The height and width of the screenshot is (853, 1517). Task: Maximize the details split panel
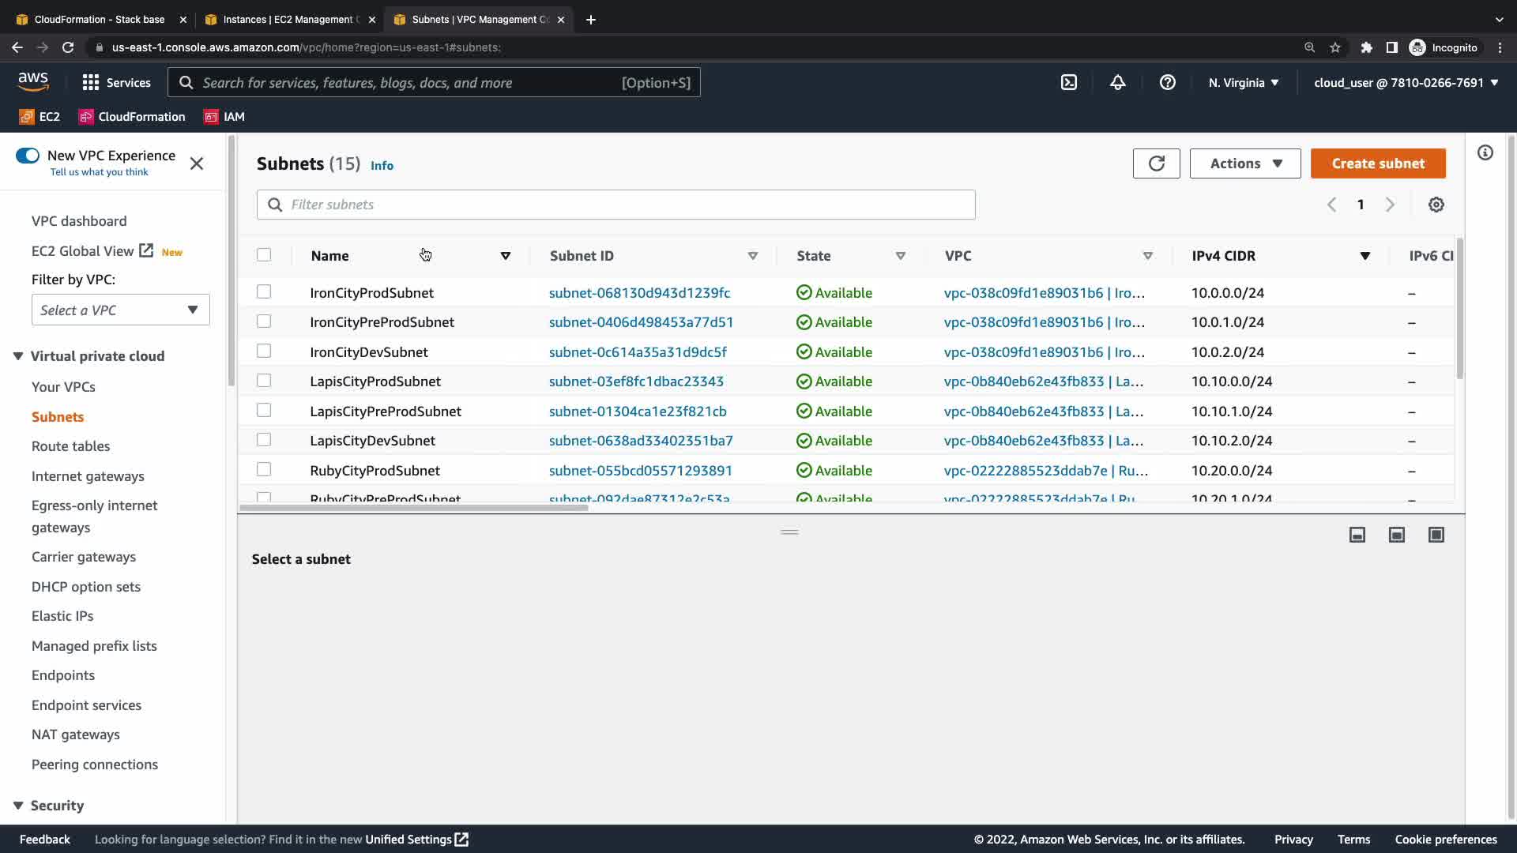pos(1436,535)
